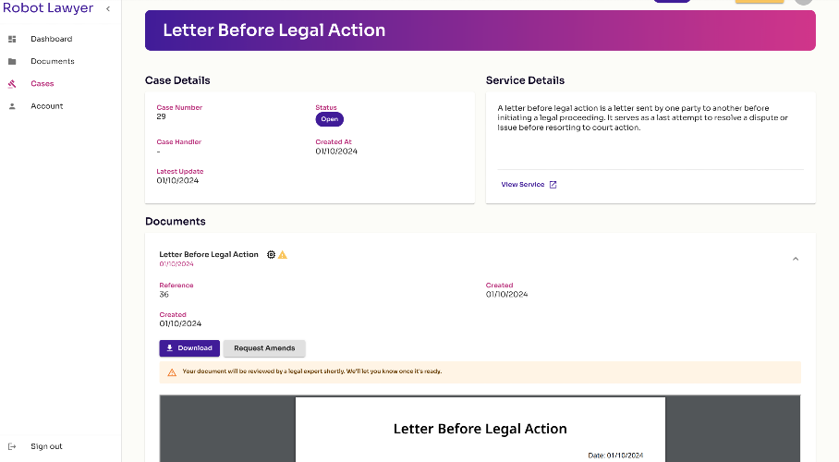Open the View Service link
839x462 pixels.
pos(523,185)
